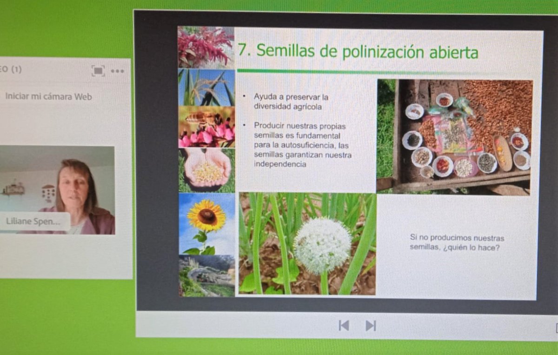Open the three-dots options menu in video panel

click(x=117, y=71)
